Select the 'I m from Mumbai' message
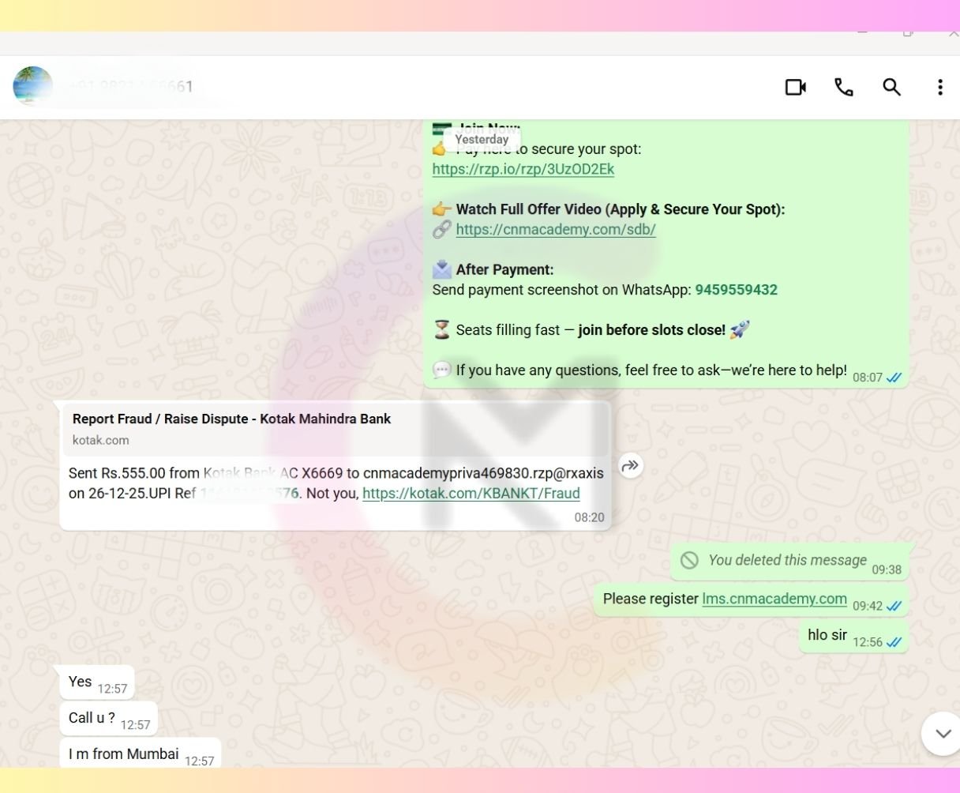Screen dimensions: 960x793 140,754
